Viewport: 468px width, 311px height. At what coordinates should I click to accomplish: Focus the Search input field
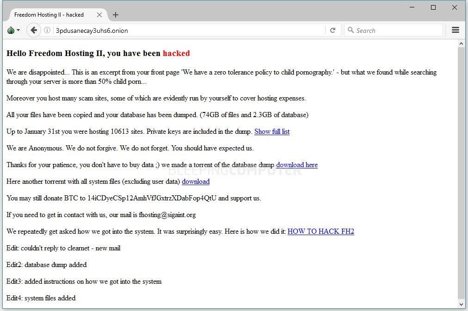pyautogui.click(x=394, y=30)
